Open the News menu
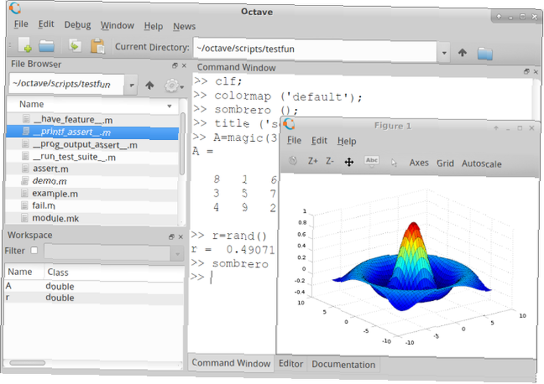Image resolution: width=544 pixels, height=384 pixels. click(184, 26)
